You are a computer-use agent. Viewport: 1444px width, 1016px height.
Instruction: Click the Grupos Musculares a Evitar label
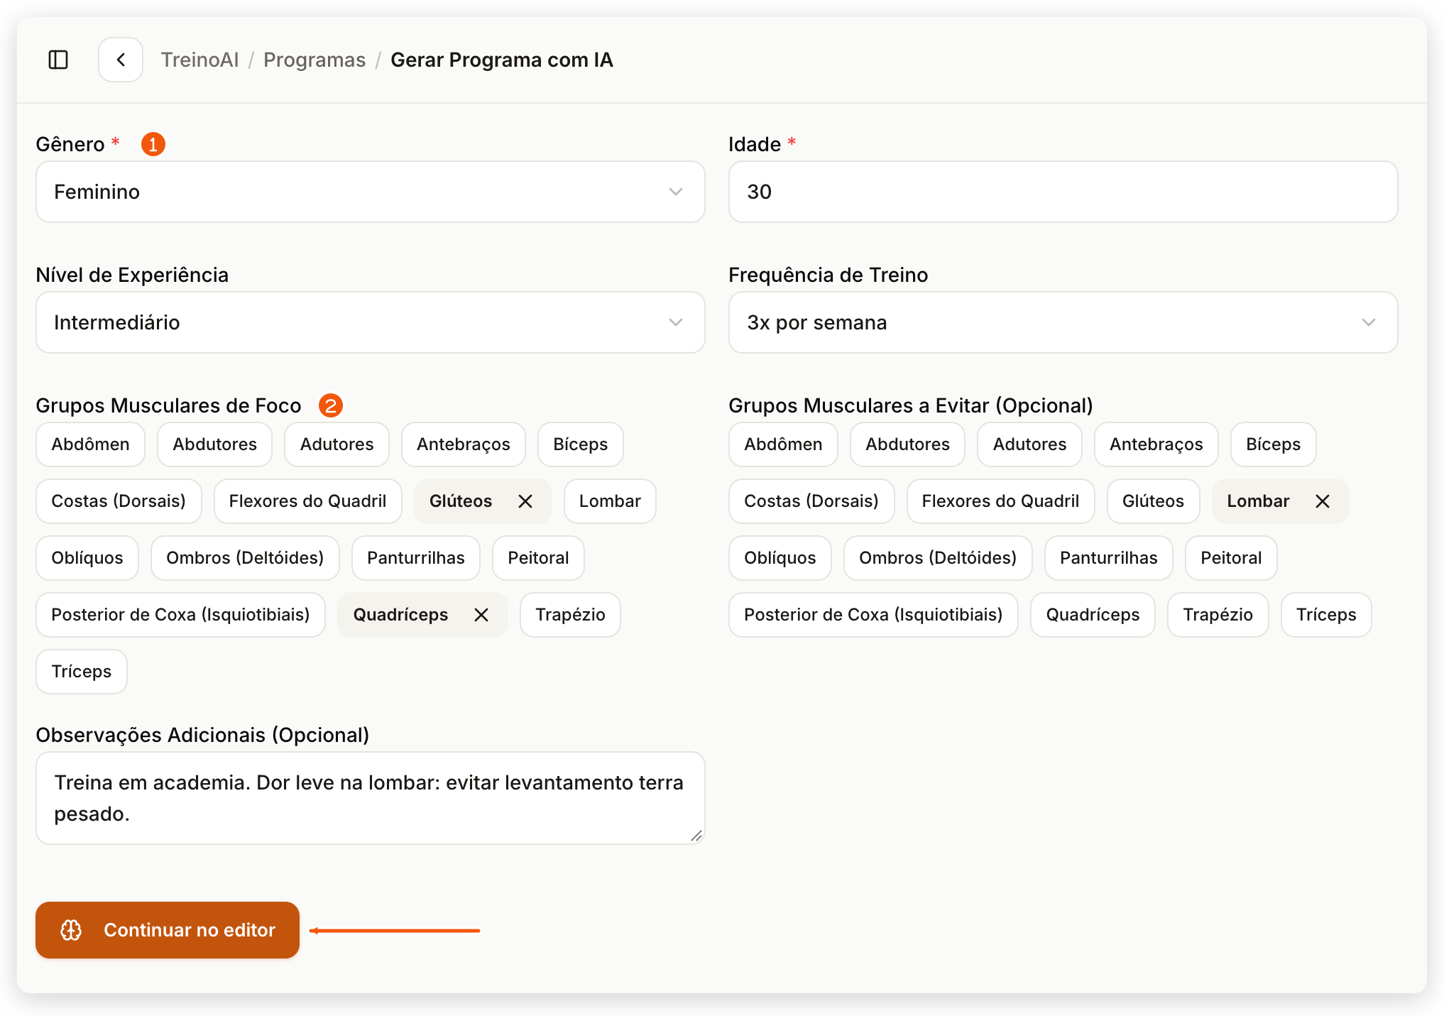coord(911,405)
